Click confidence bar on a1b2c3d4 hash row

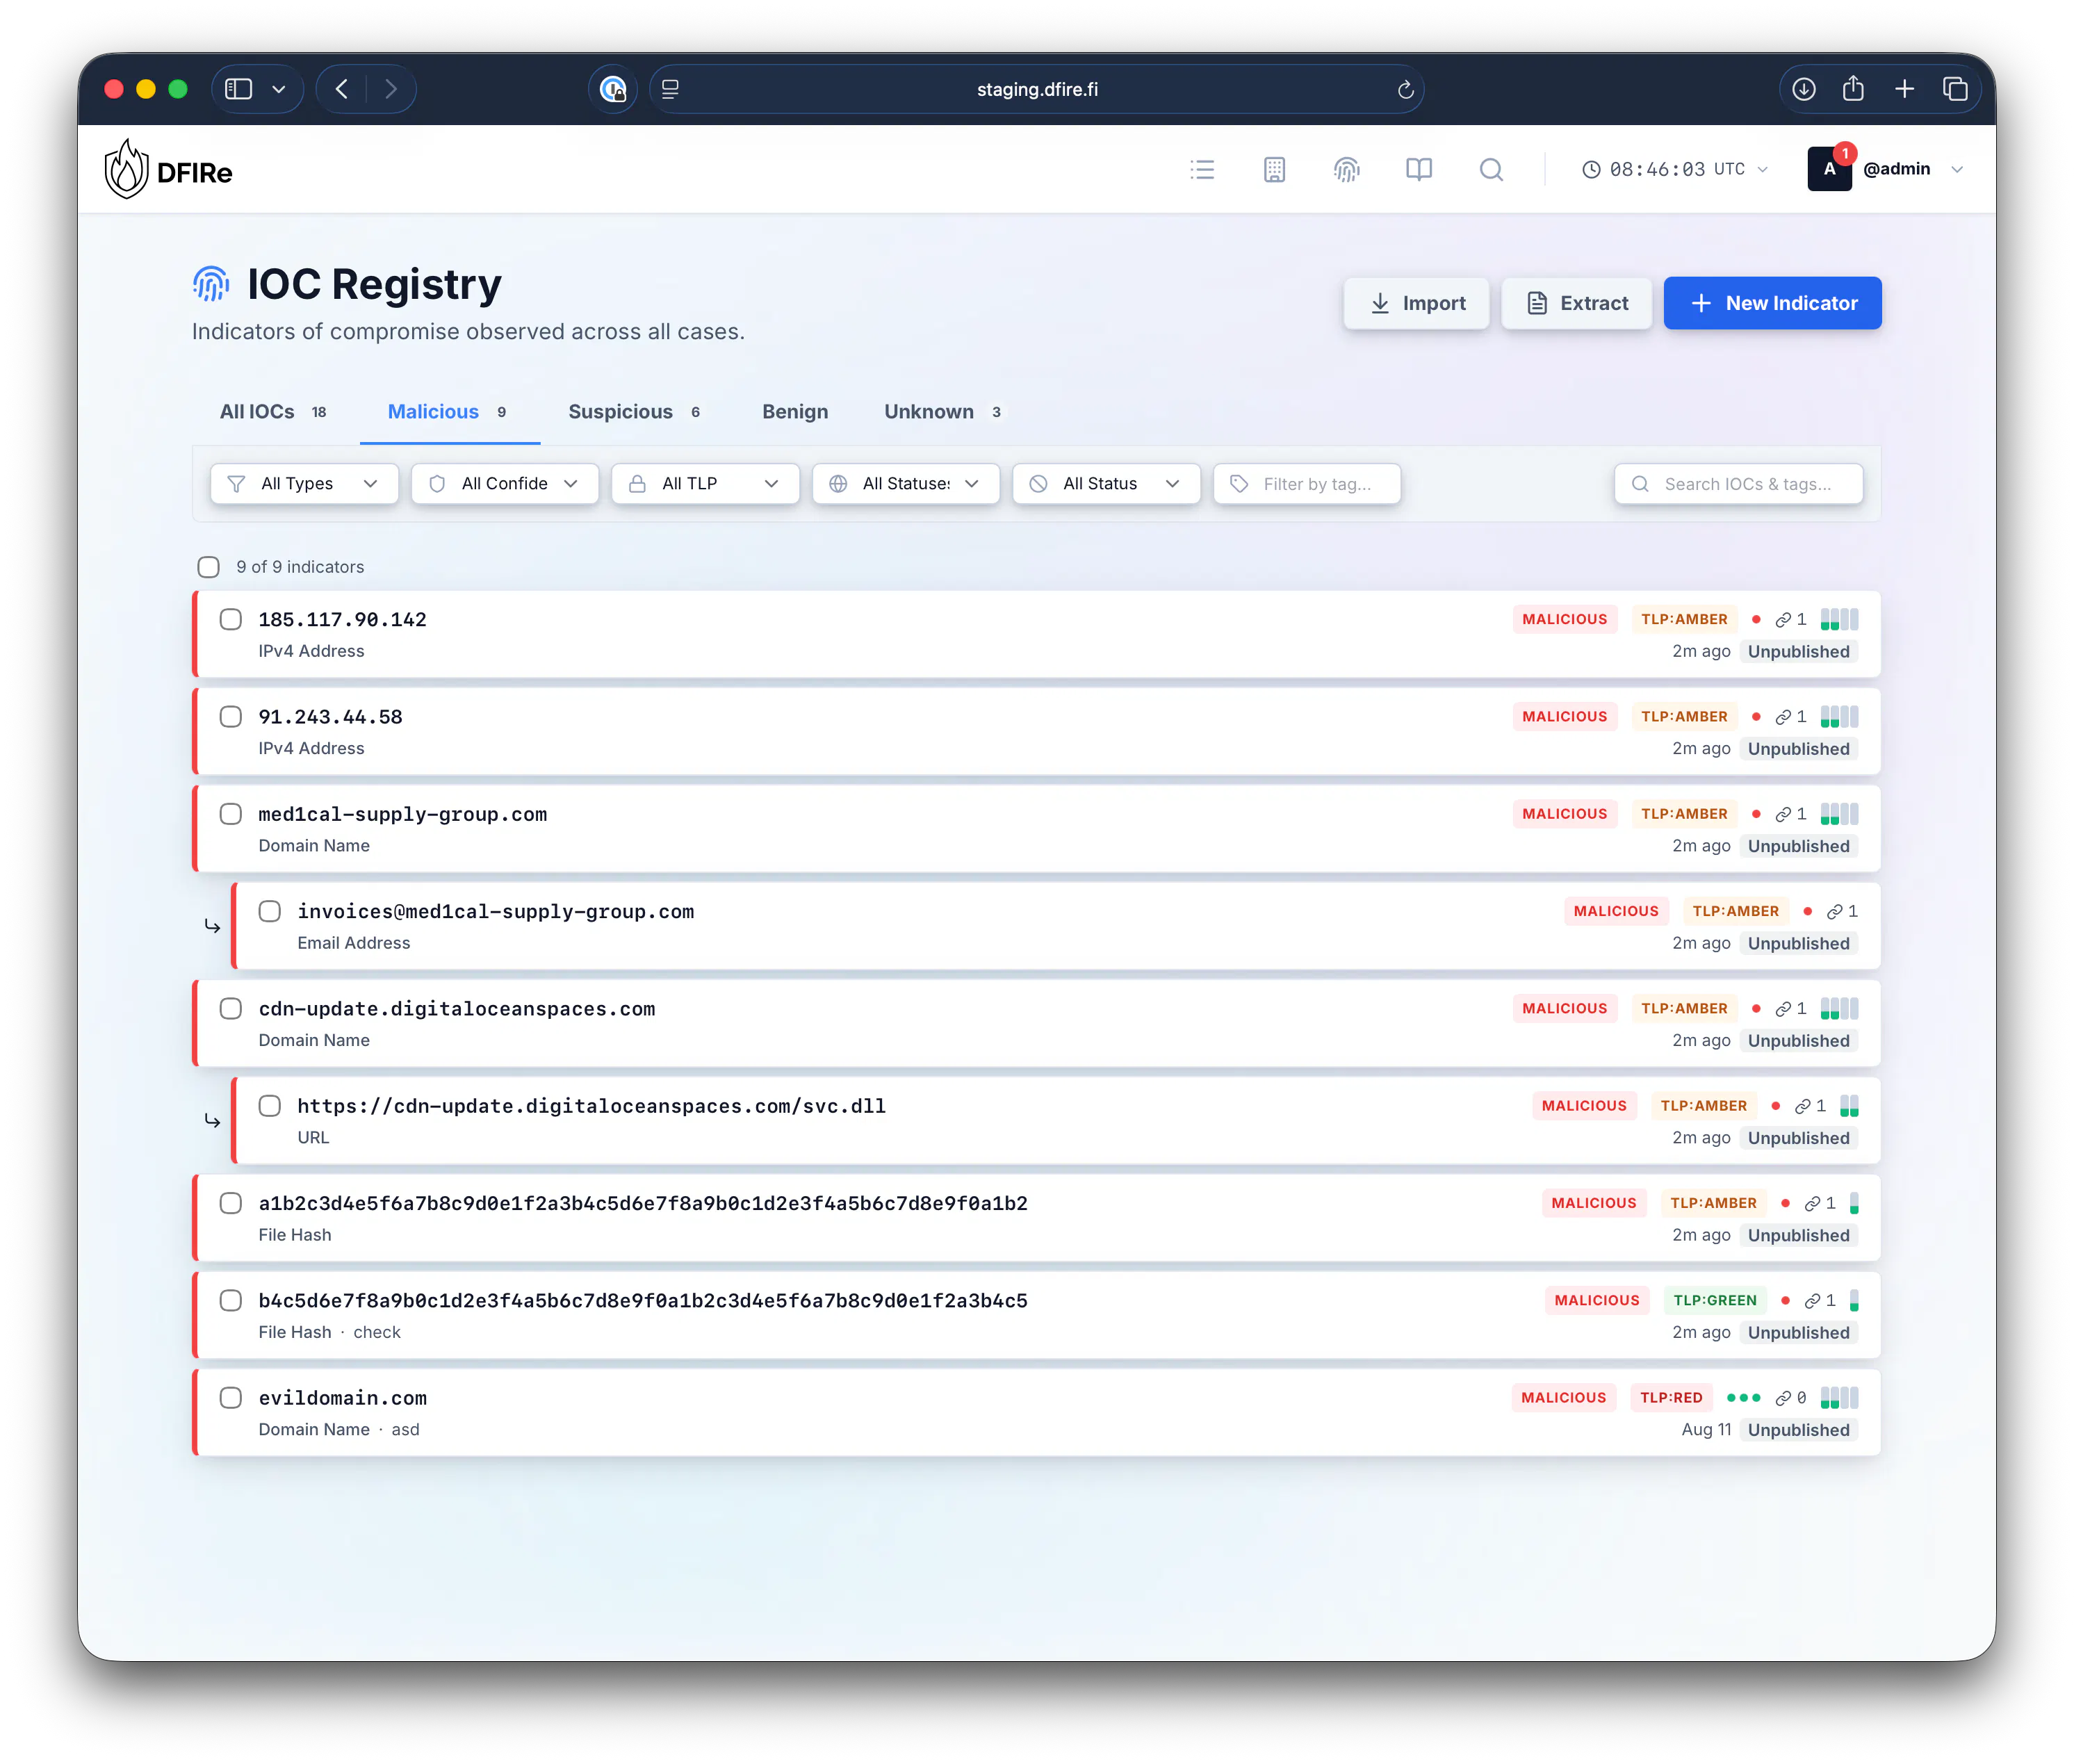click(x=1854, y=1204)
